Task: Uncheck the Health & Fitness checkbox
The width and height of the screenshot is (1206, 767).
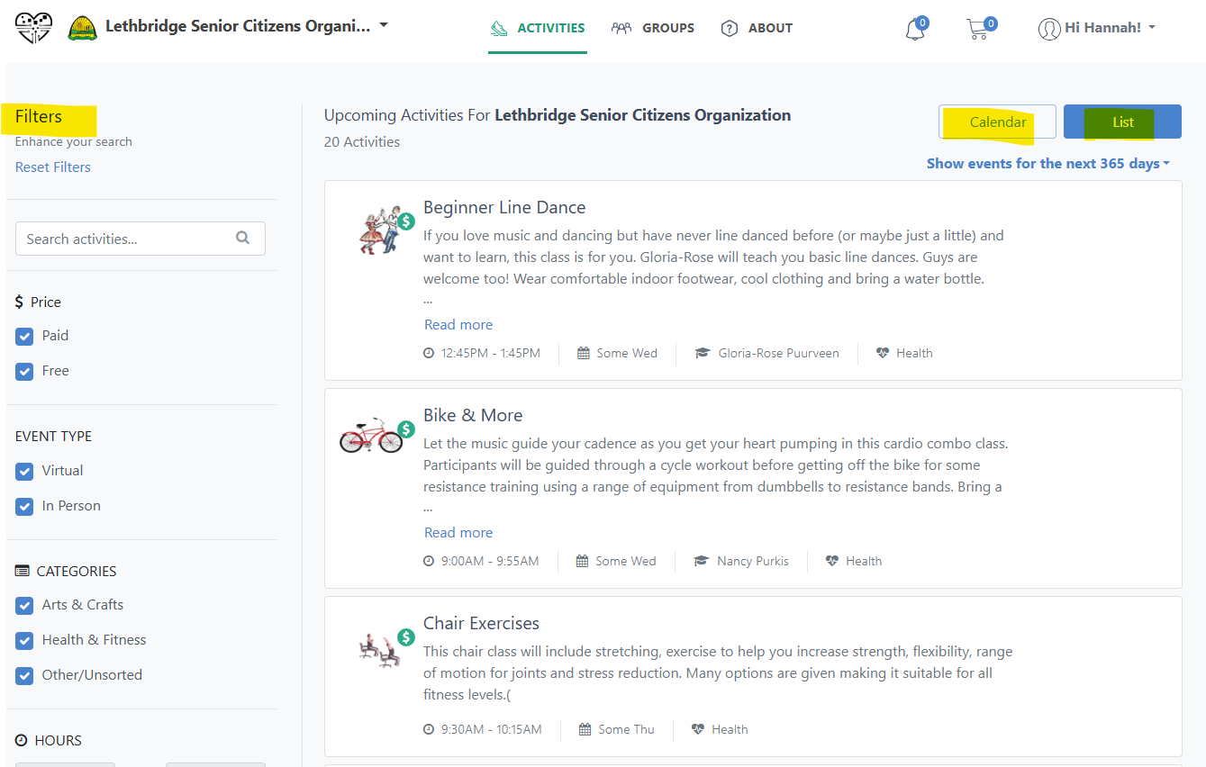Action: [25, 641]
